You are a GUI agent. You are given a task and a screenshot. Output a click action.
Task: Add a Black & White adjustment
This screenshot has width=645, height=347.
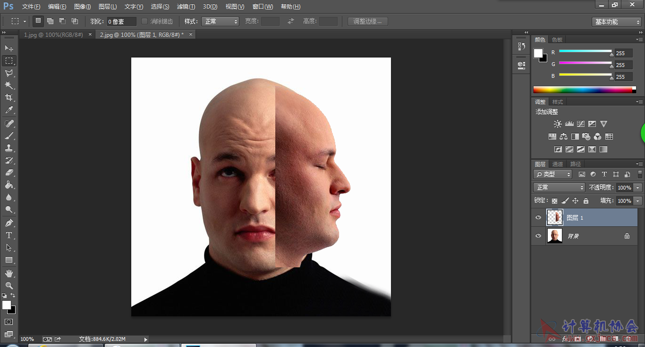575,137
